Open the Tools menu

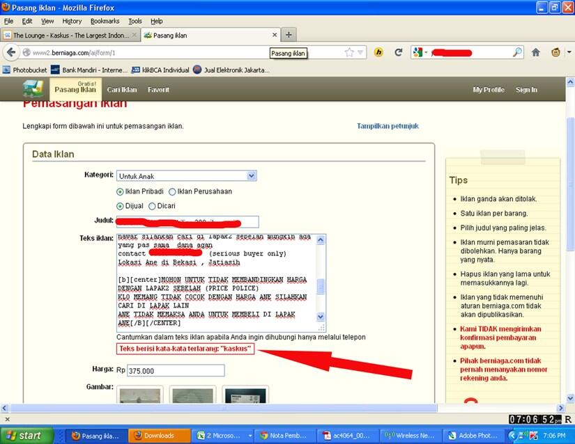click(135, 22)
